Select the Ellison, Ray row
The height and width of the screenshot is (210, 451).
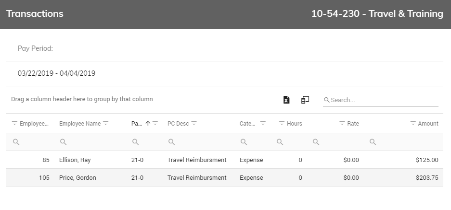(225, 160)
